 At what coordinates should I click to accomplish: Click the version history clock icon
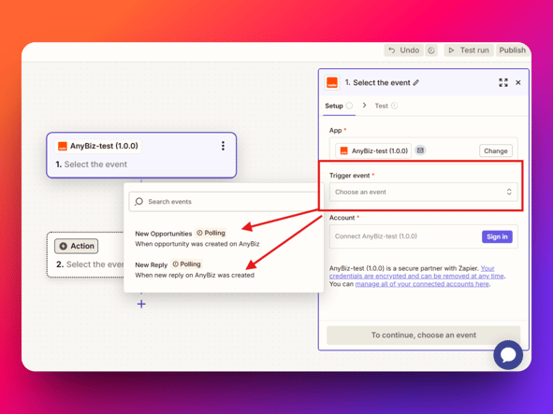[x=431, y=50]
